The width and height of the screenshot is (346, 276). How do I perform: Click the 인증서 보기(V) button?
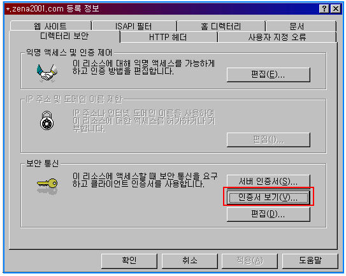268,197
